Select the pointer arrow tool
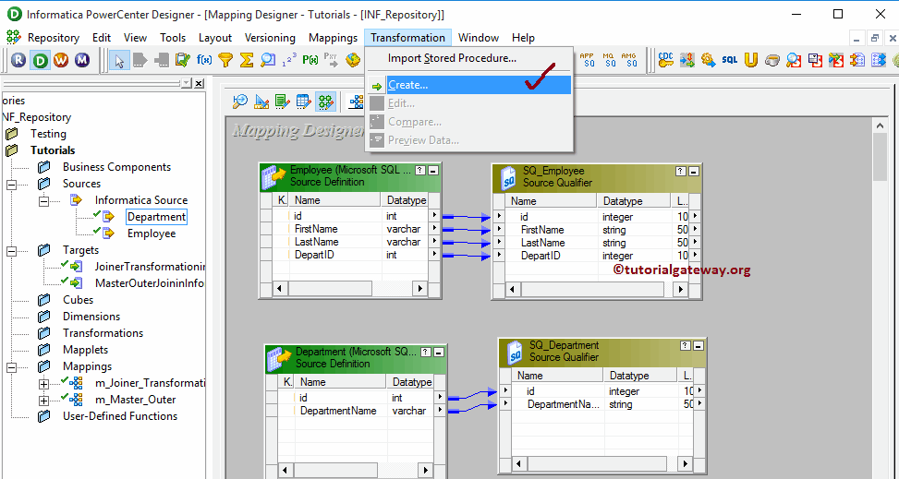899x479 pixels. [x=119, y=60]
